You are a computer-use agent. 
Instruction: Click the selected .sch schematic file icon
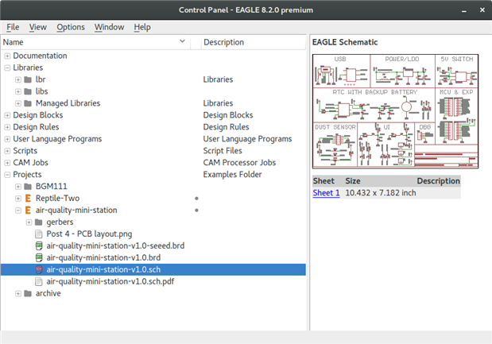[x=40, y=270]
